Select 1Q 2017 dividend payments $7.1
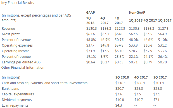173x108 pixels. point(156,100)
